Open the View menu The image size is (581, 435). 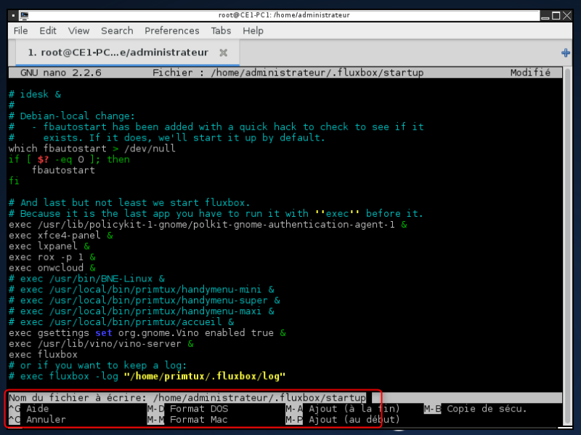click(78, 31)
